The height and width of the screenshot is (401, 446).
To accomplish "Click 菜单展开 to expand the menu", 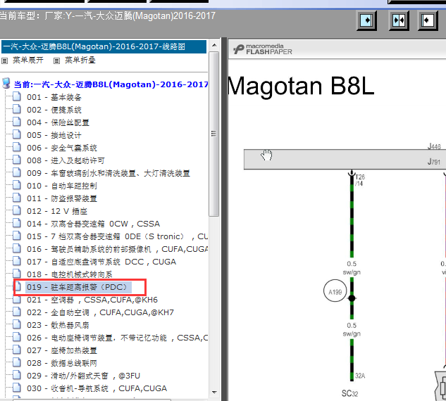I will pyautogui.click(x=28, y=61).
